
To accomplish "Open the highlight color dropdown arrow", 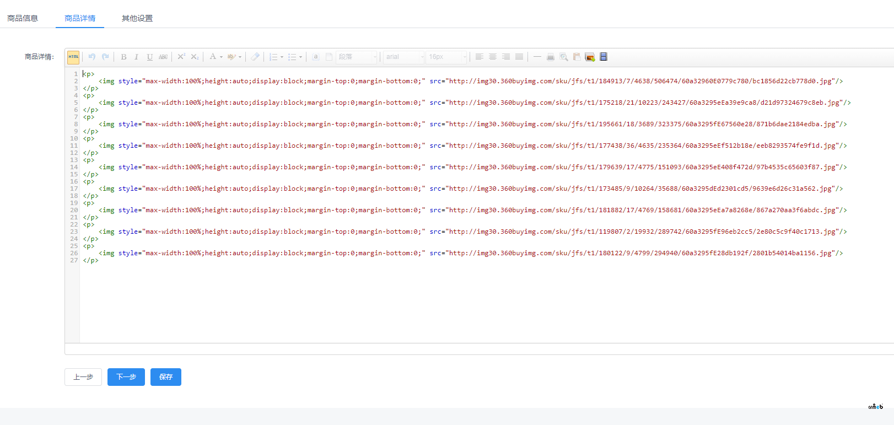I will pyautogui.click(x=240, y=57).
